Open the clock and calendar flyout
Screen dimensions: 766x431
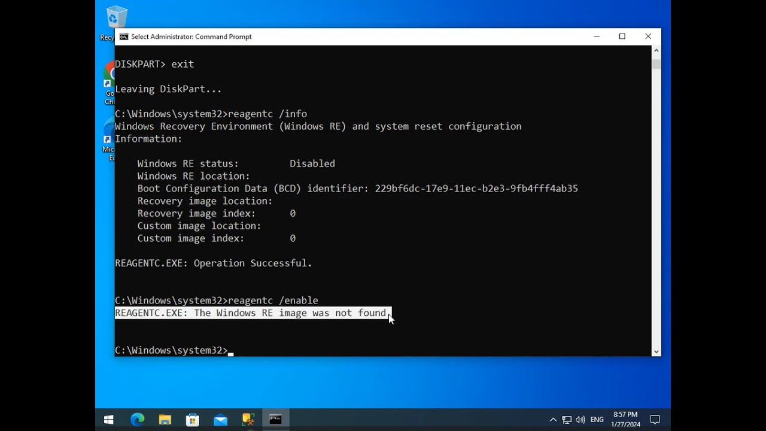(x=625, y=420)
